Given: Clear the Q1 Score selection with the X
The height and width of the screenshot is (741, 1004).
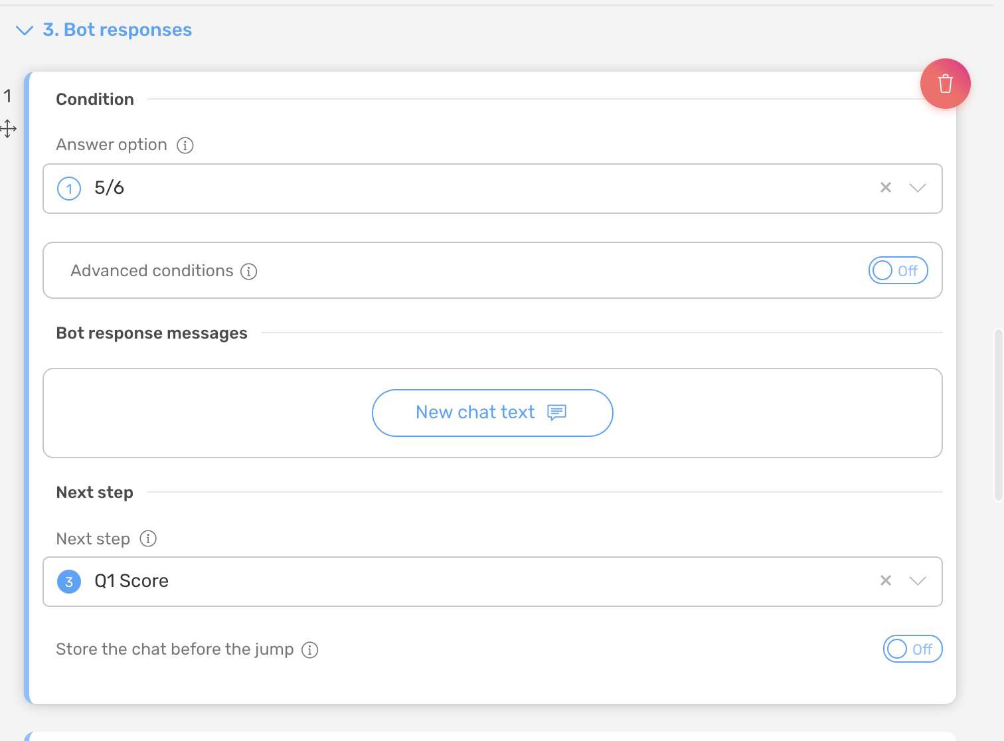Looking at the screenshot, I should click(885, 580).
